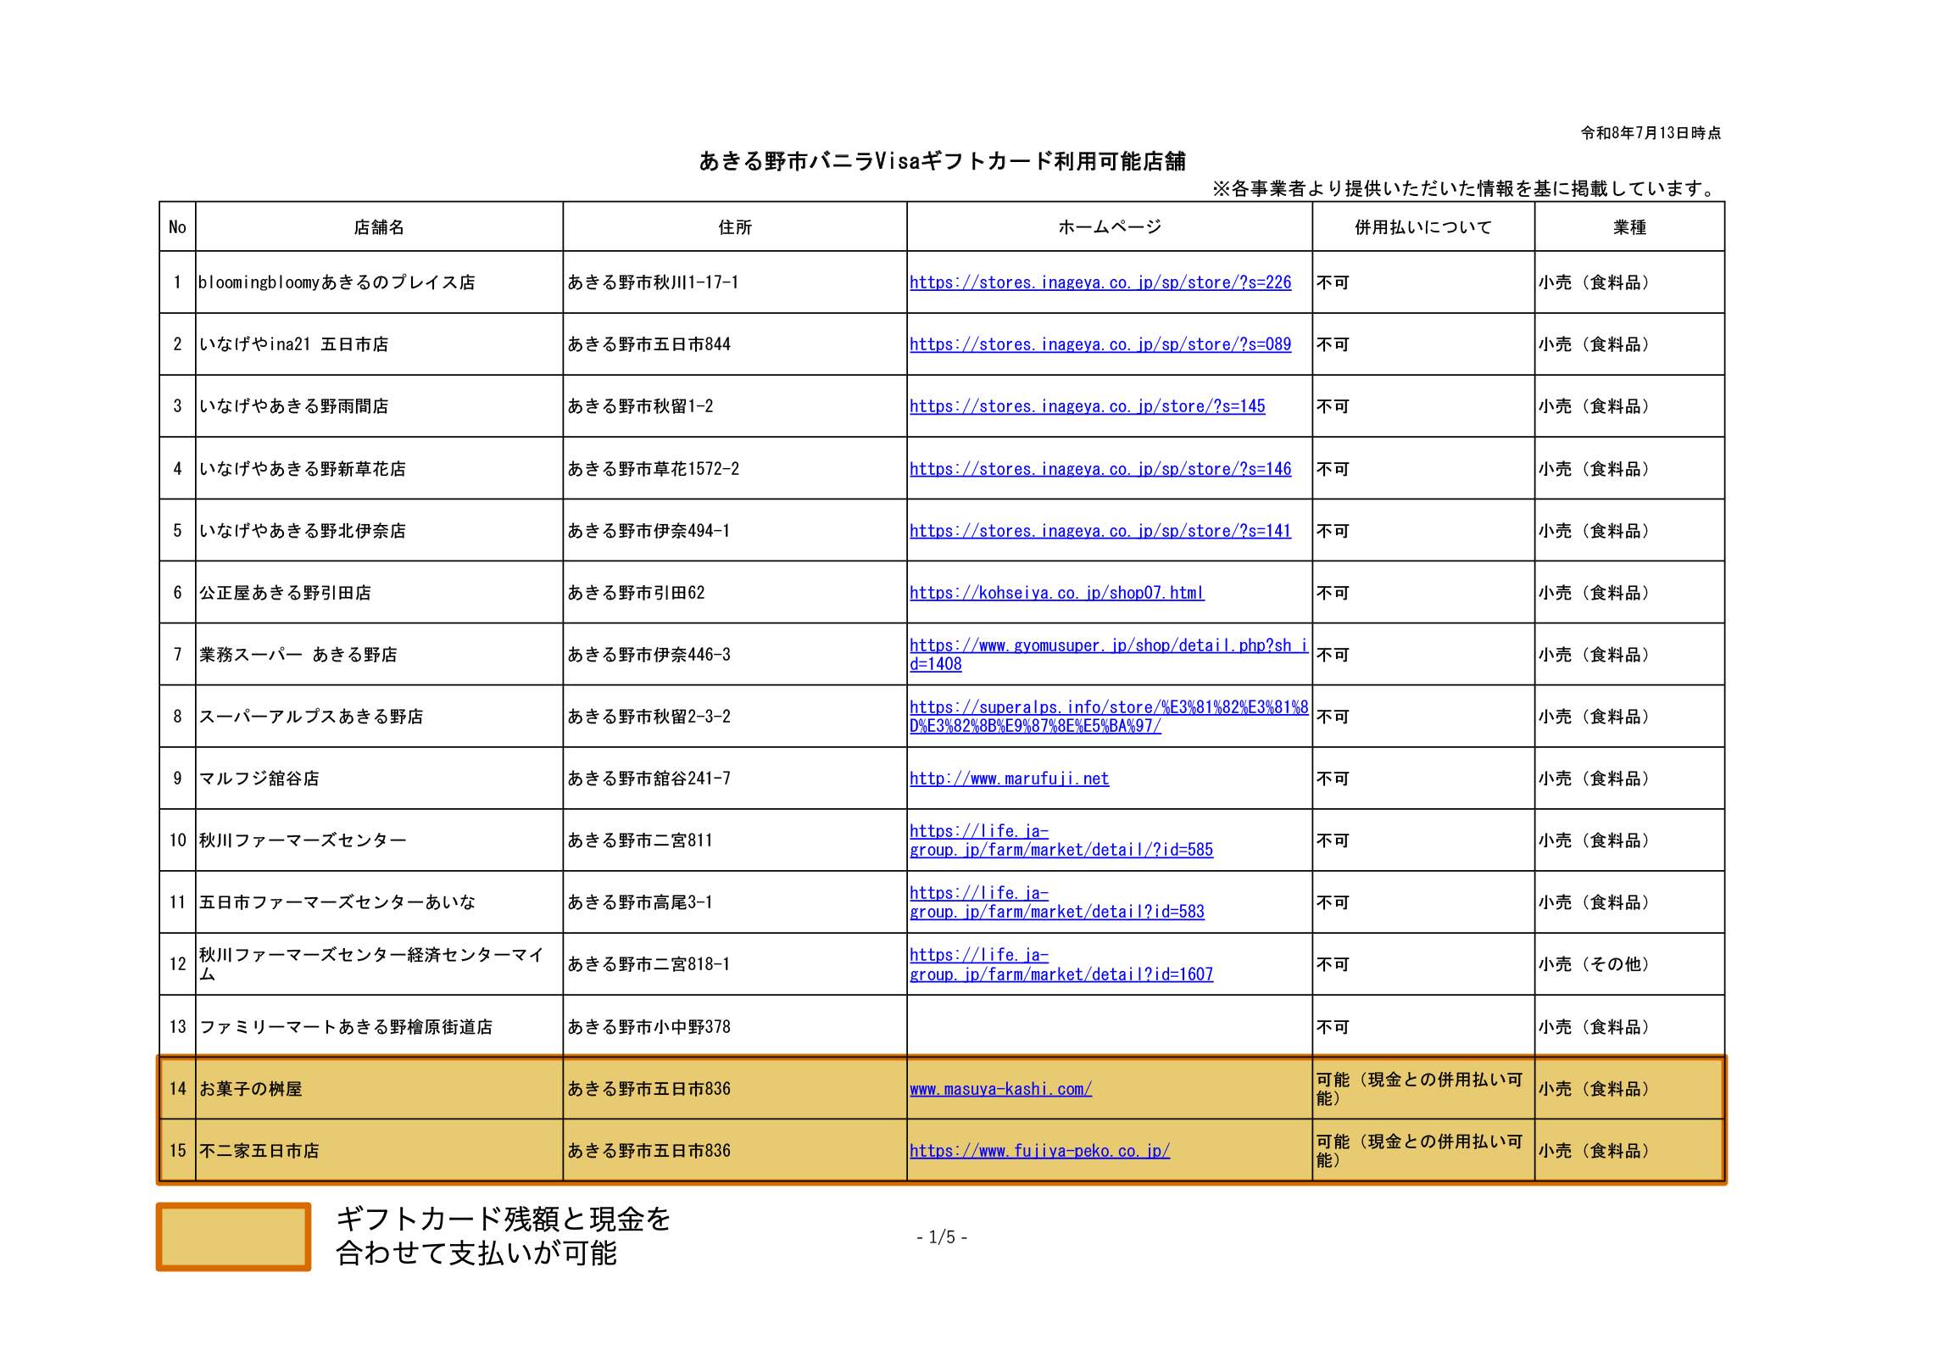Viewport: 1943px width, 1362px height.
Task: Click address あきる野市秋留2-3-2
Action: coord(649,717)
